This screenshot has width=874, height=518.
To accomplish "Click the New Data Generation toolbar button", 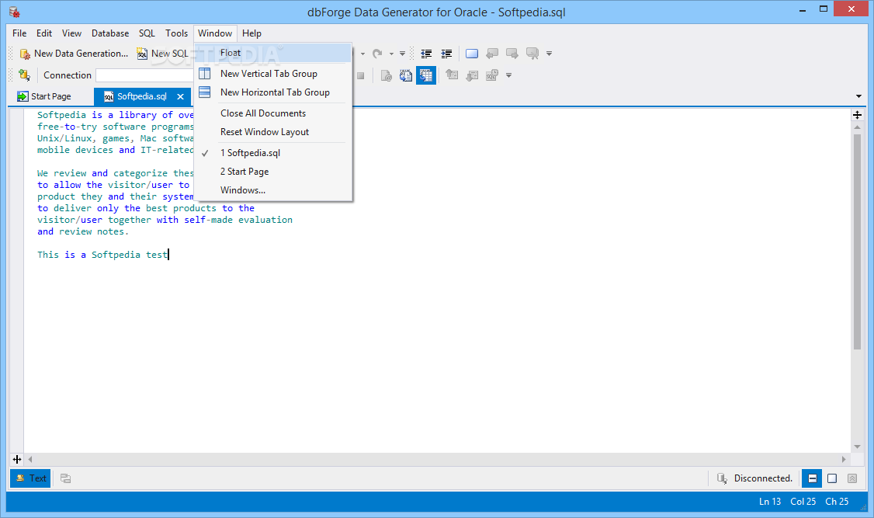I will coord(74,54).
